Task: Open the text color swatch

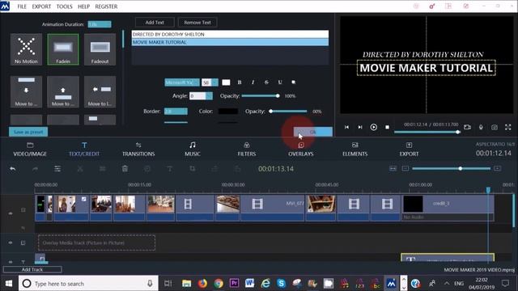Action: (x=226, y=82)
